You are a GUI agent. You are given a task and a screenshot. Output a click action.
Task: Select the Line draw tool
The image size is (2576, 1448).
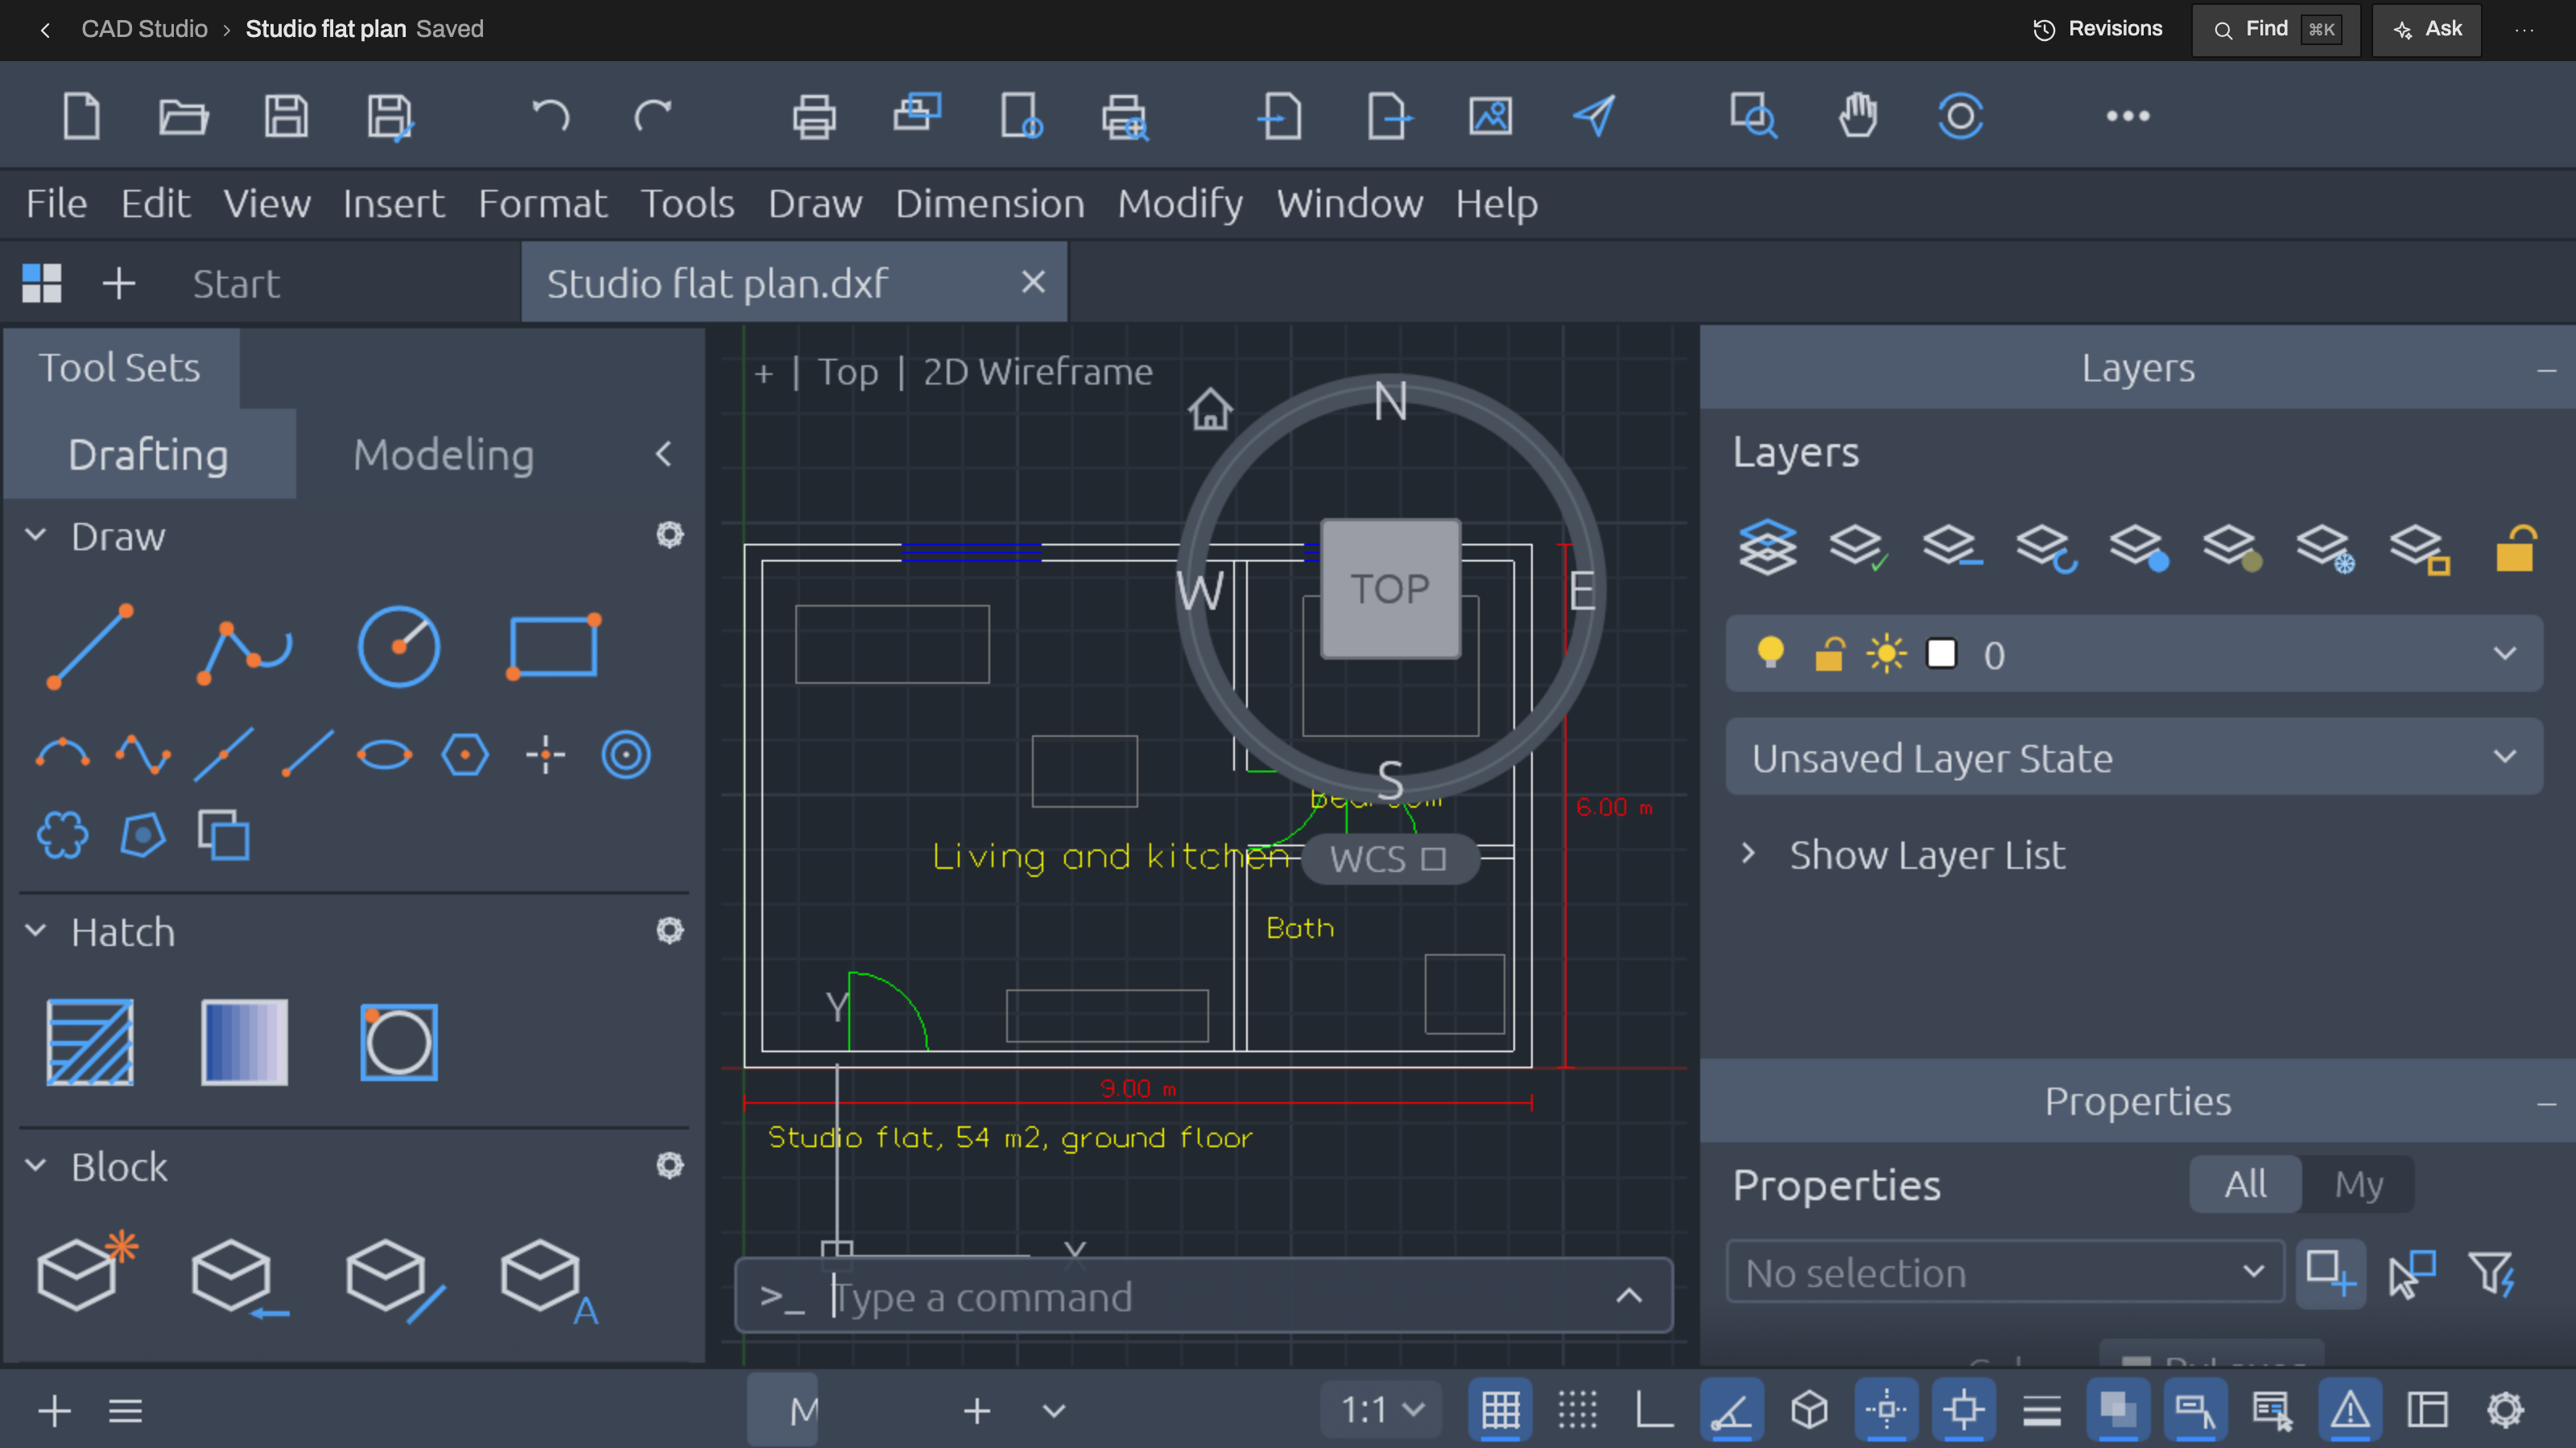tap(90, 647)
